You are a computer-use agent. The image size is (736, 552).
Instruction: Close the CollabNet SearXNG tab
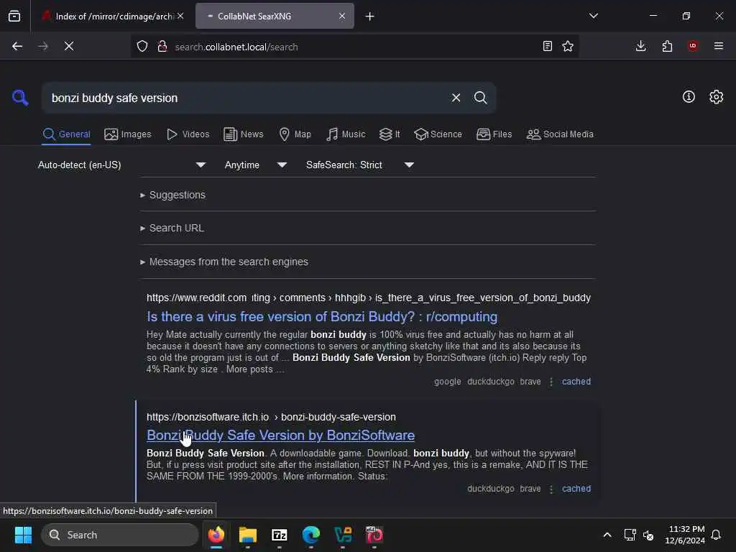pos(342,16)
